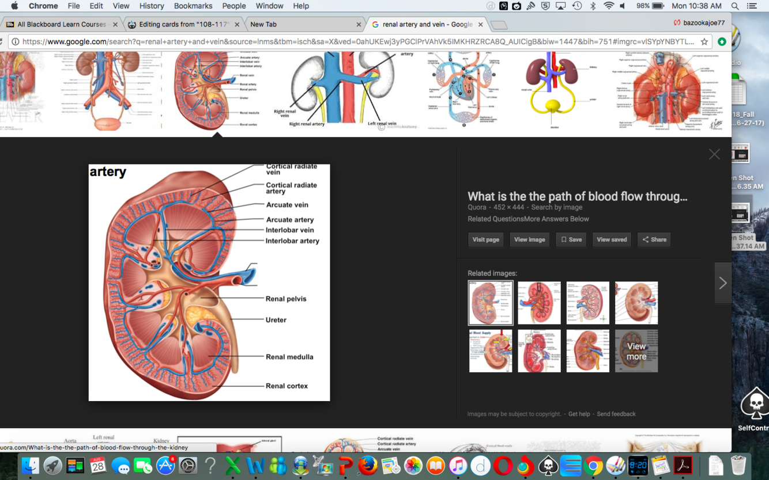Image resolution: width=769 pixels, height=480 pixels.
Task: Open Finder from the Dock
Action: tap(30, 465)
